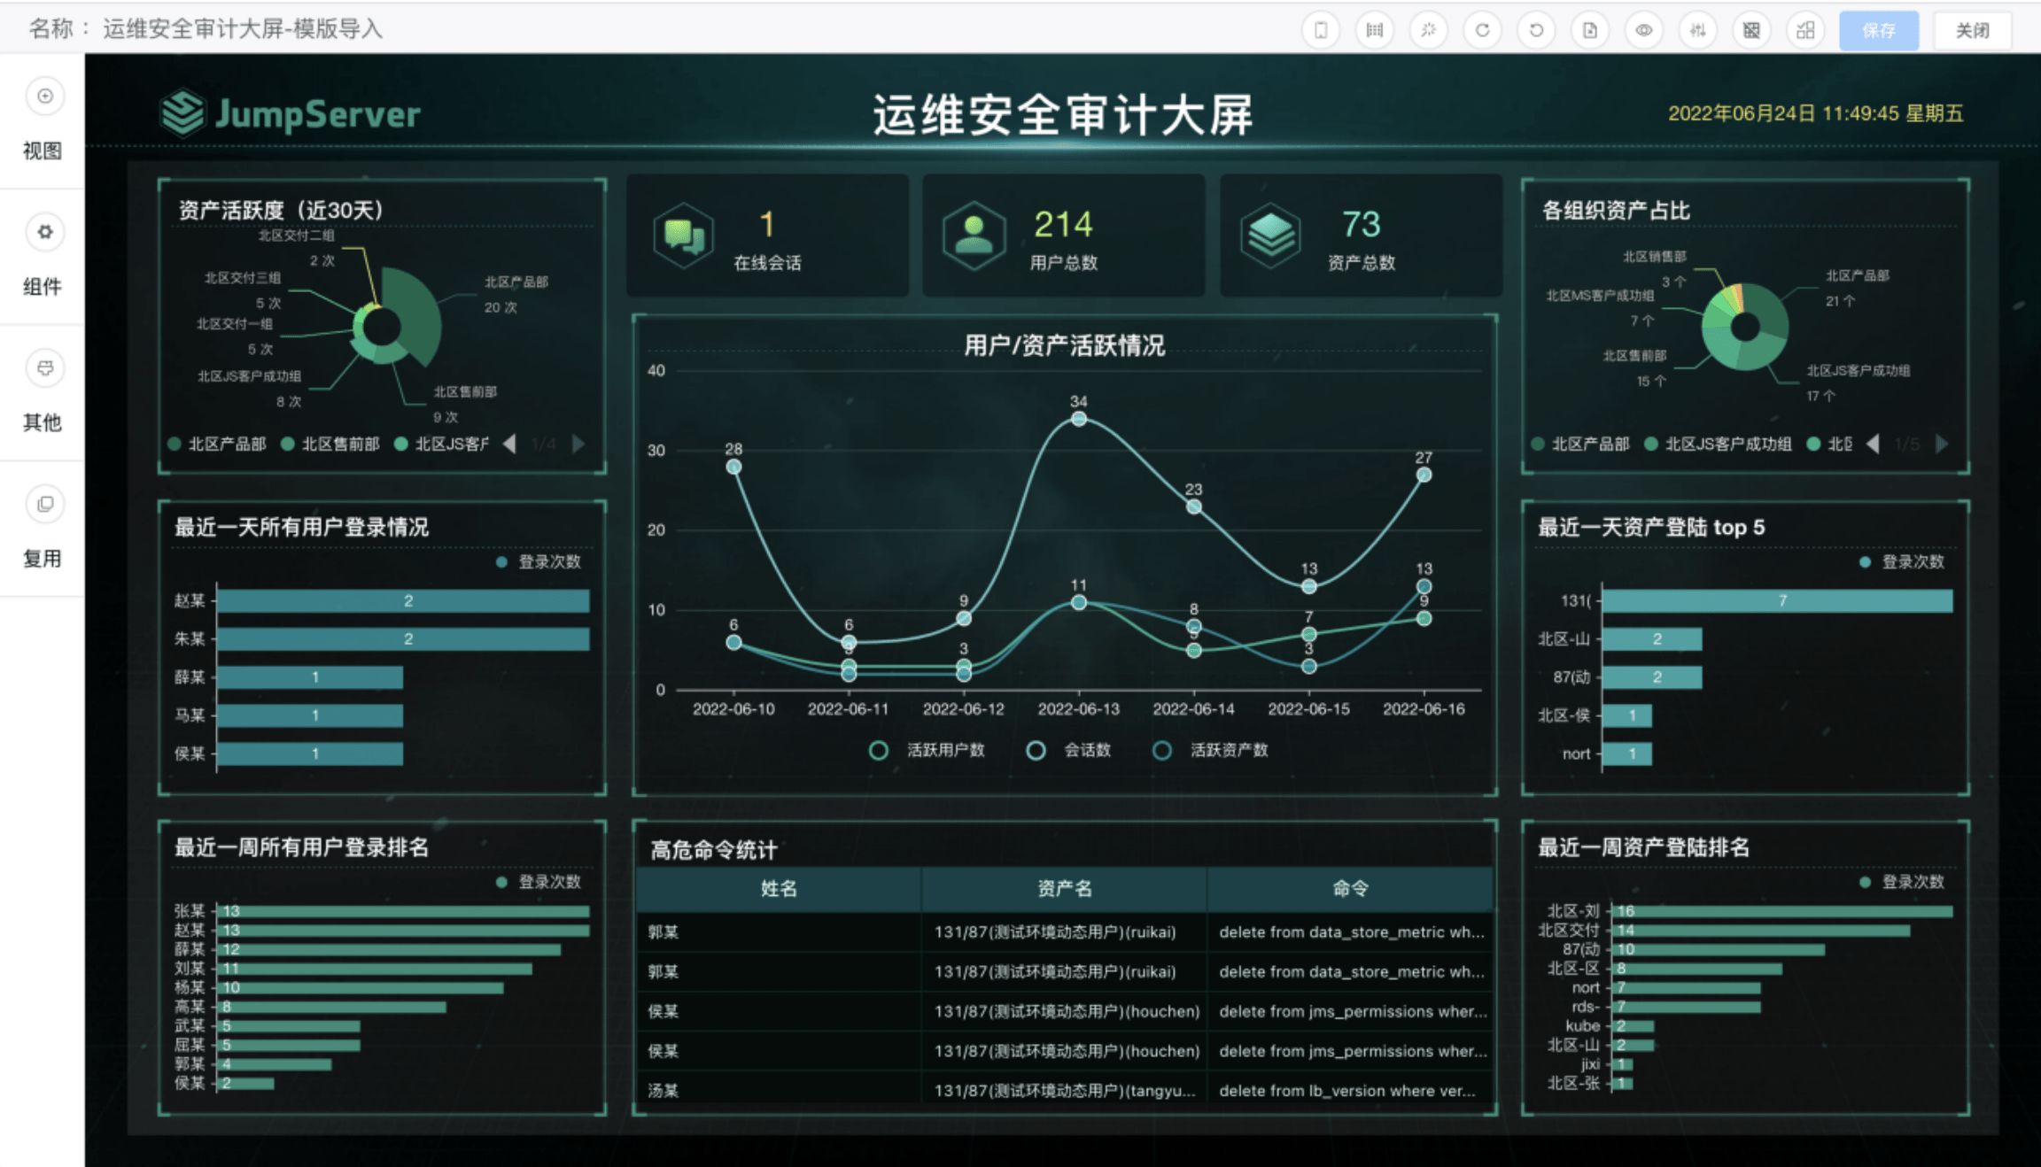Click the eye preview icon in the toolbar
Viewport: 2041px width, 1167px height.
click(1644, 29)
